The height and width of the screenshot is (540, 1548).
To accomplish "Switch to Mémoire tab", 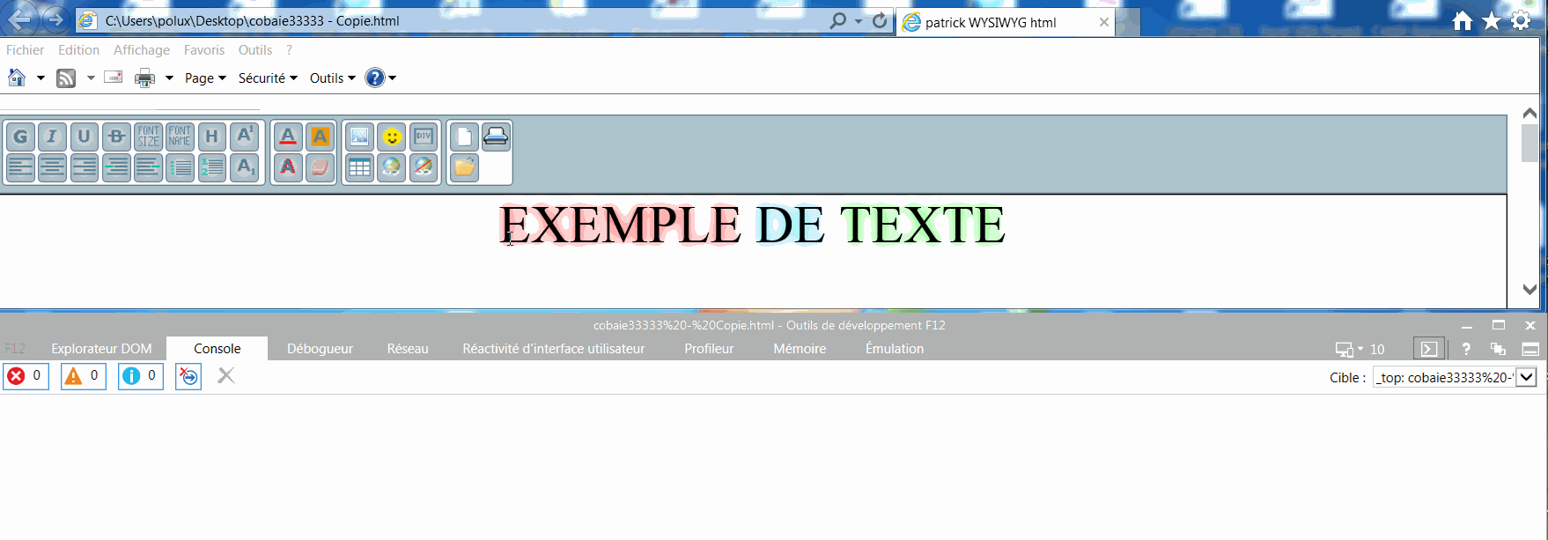I will coord(800,349).
